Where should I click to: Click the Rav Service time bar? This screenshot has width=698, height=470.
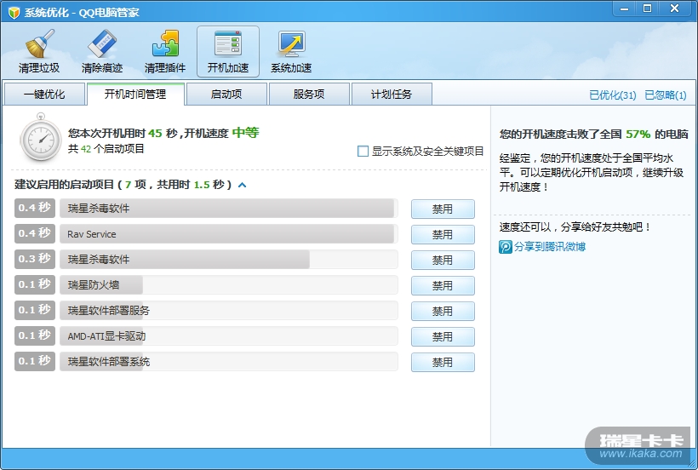tap(229, 234)
